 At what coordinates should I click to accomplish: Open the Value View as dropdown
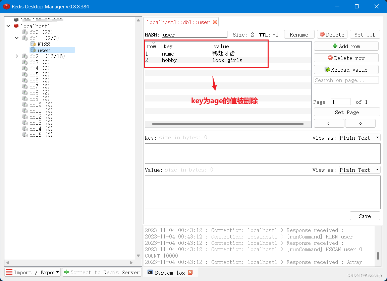click(x=360, y=170)
